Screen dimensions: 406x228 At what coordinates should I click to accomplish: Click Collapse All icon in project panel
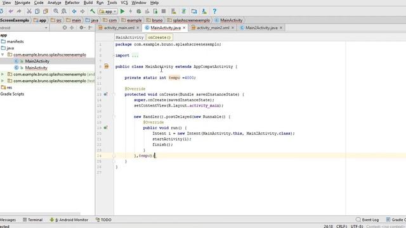point(72,27)
